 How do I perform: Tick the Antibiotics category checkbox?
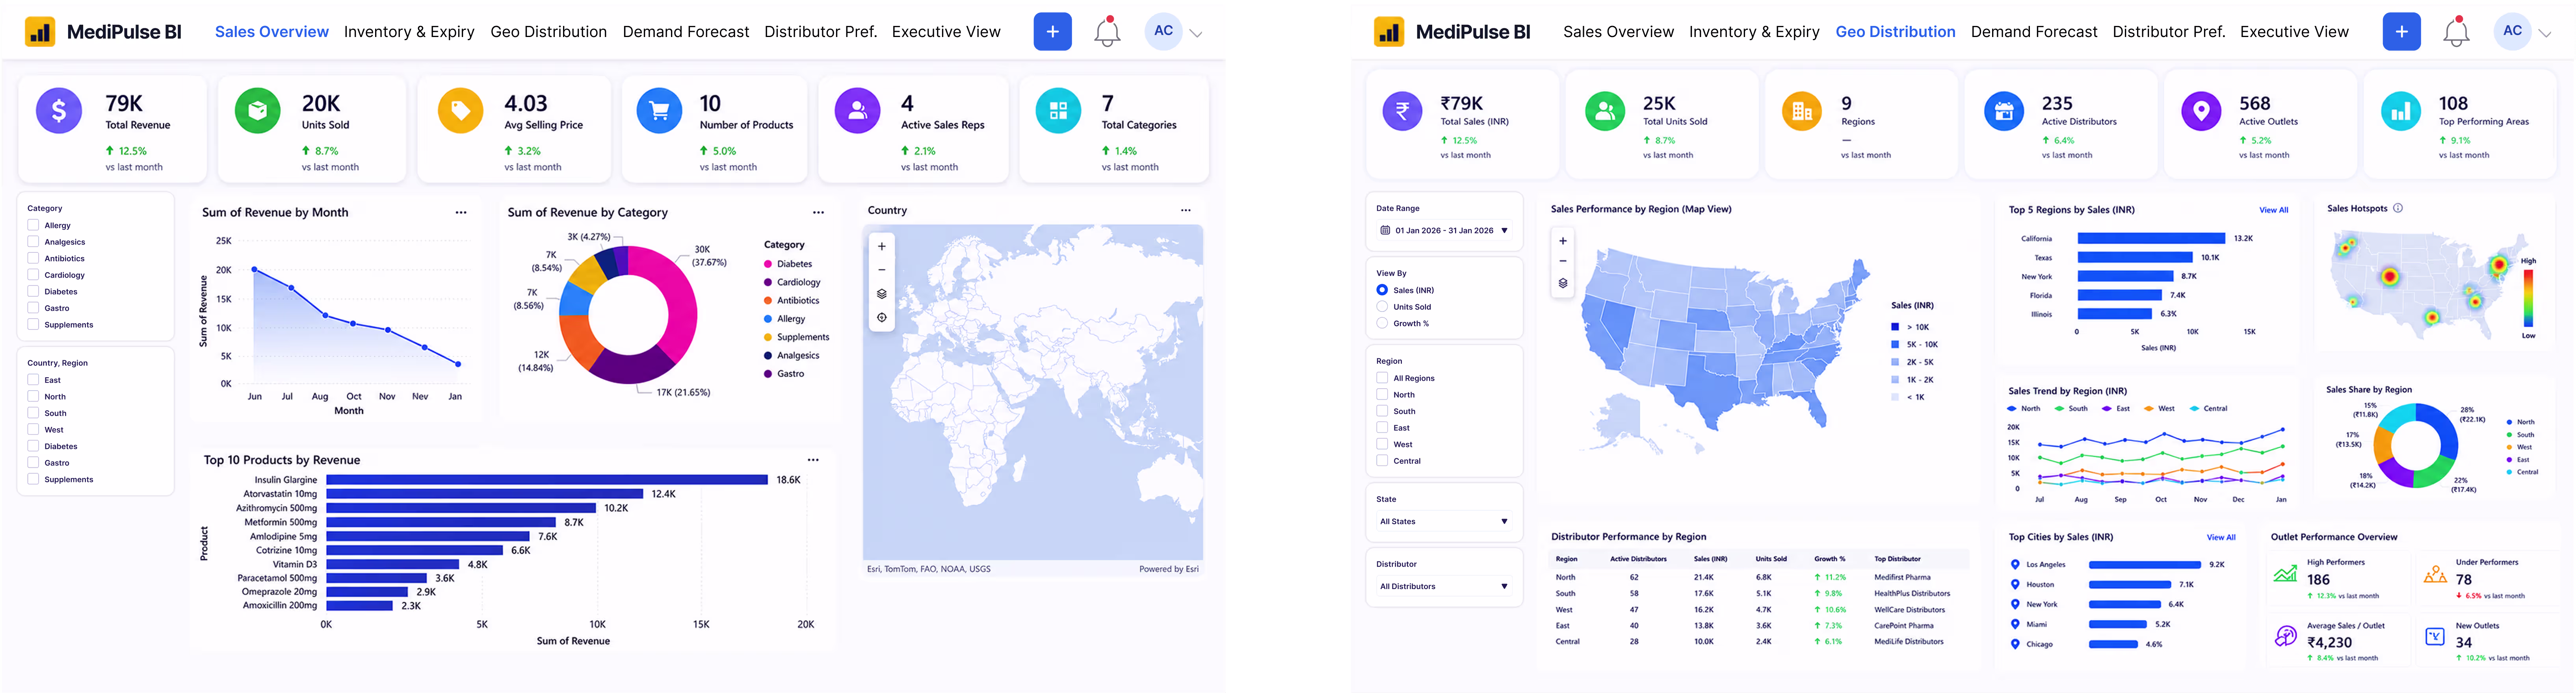33,258
